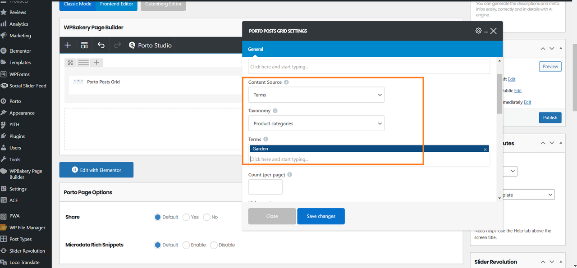Move Publish box down with arrow
The width and height of the screenshot is (577, 268).
[552, 48]
